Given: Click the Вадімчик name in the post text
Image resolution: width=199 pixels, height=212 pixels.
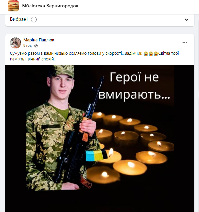Looking at the screenshot, I should 133,53.
